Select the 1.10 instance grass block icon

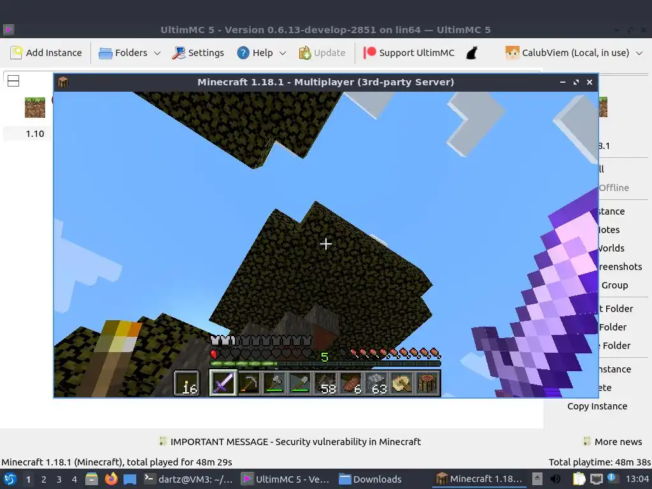pyautogui.click(x=35, y=107)
